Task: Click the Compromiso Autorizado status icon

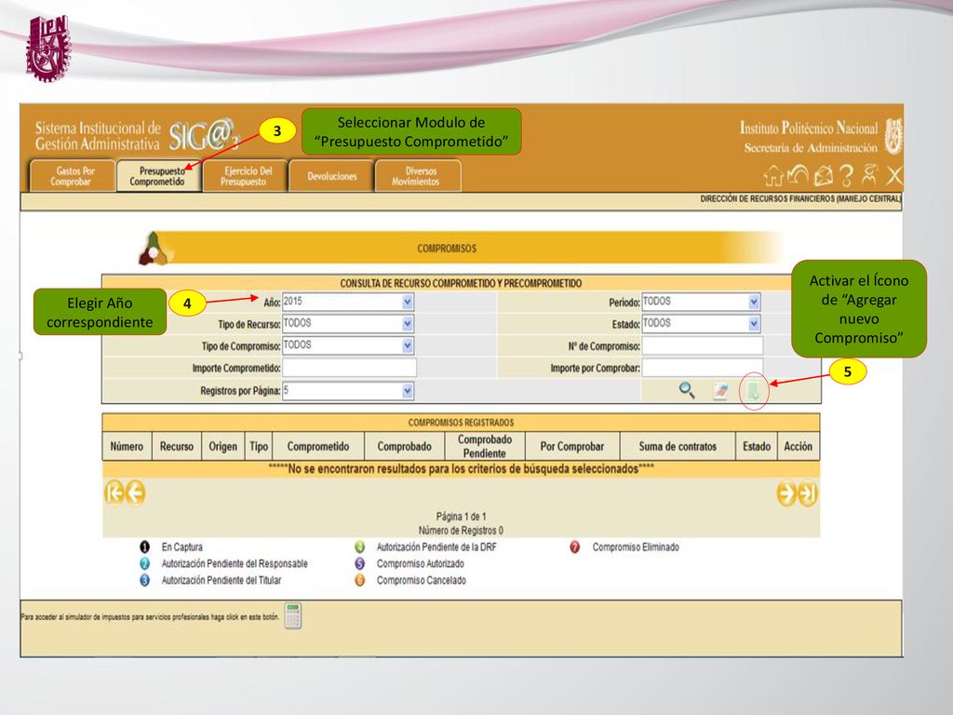Action: (360, 563)
